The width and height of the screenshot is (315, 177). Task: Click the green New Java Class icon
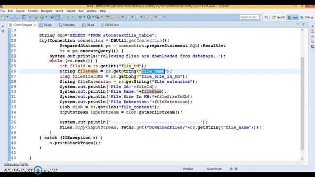(x=42, y=17)
